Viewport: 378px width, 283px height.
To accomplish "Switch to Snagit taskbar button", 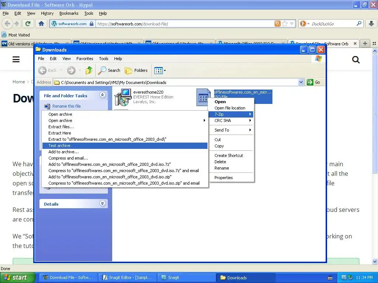I will coord(186,277).
